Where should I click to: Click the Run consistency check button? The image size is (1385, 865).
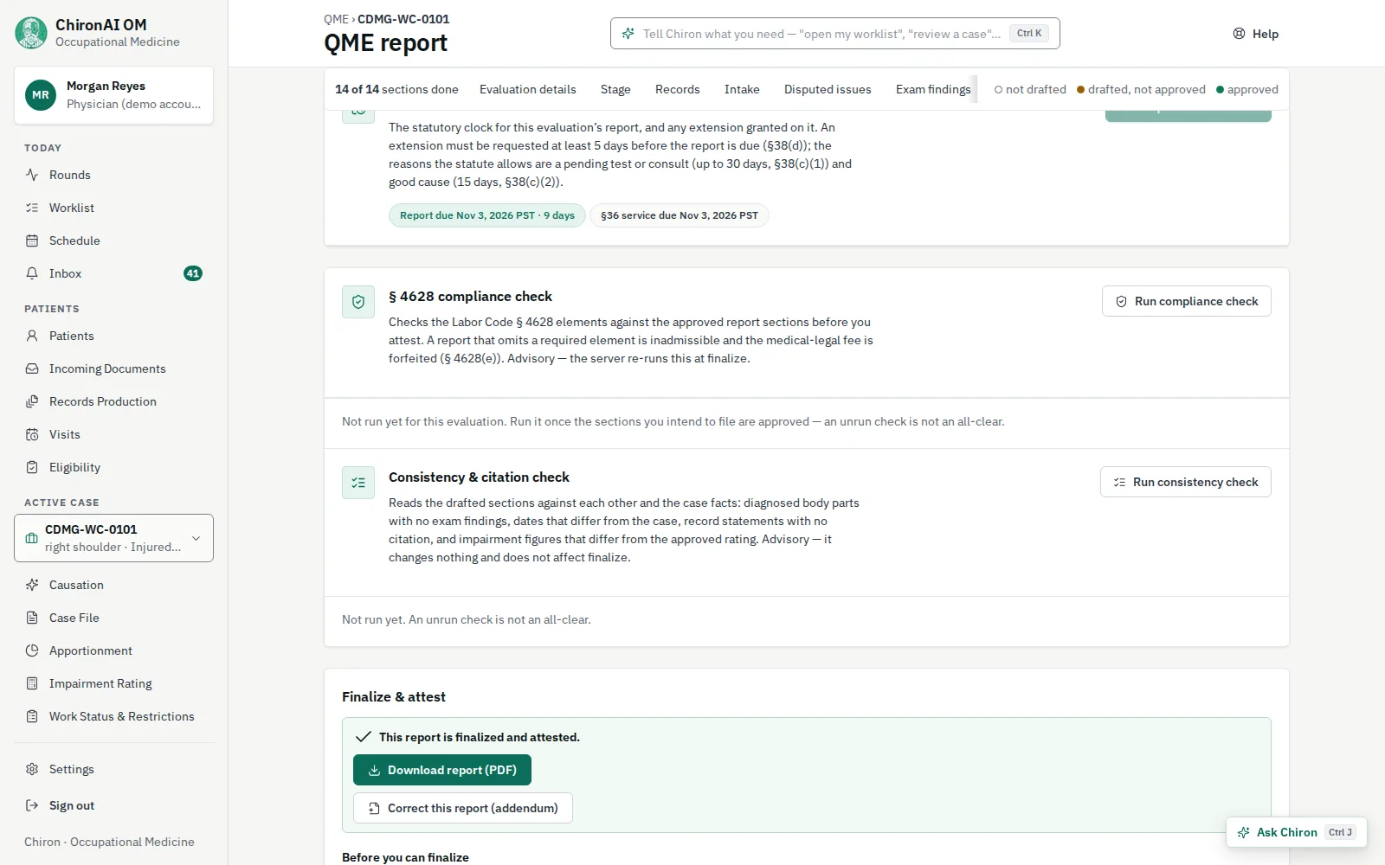click(x=1186, y=482)
